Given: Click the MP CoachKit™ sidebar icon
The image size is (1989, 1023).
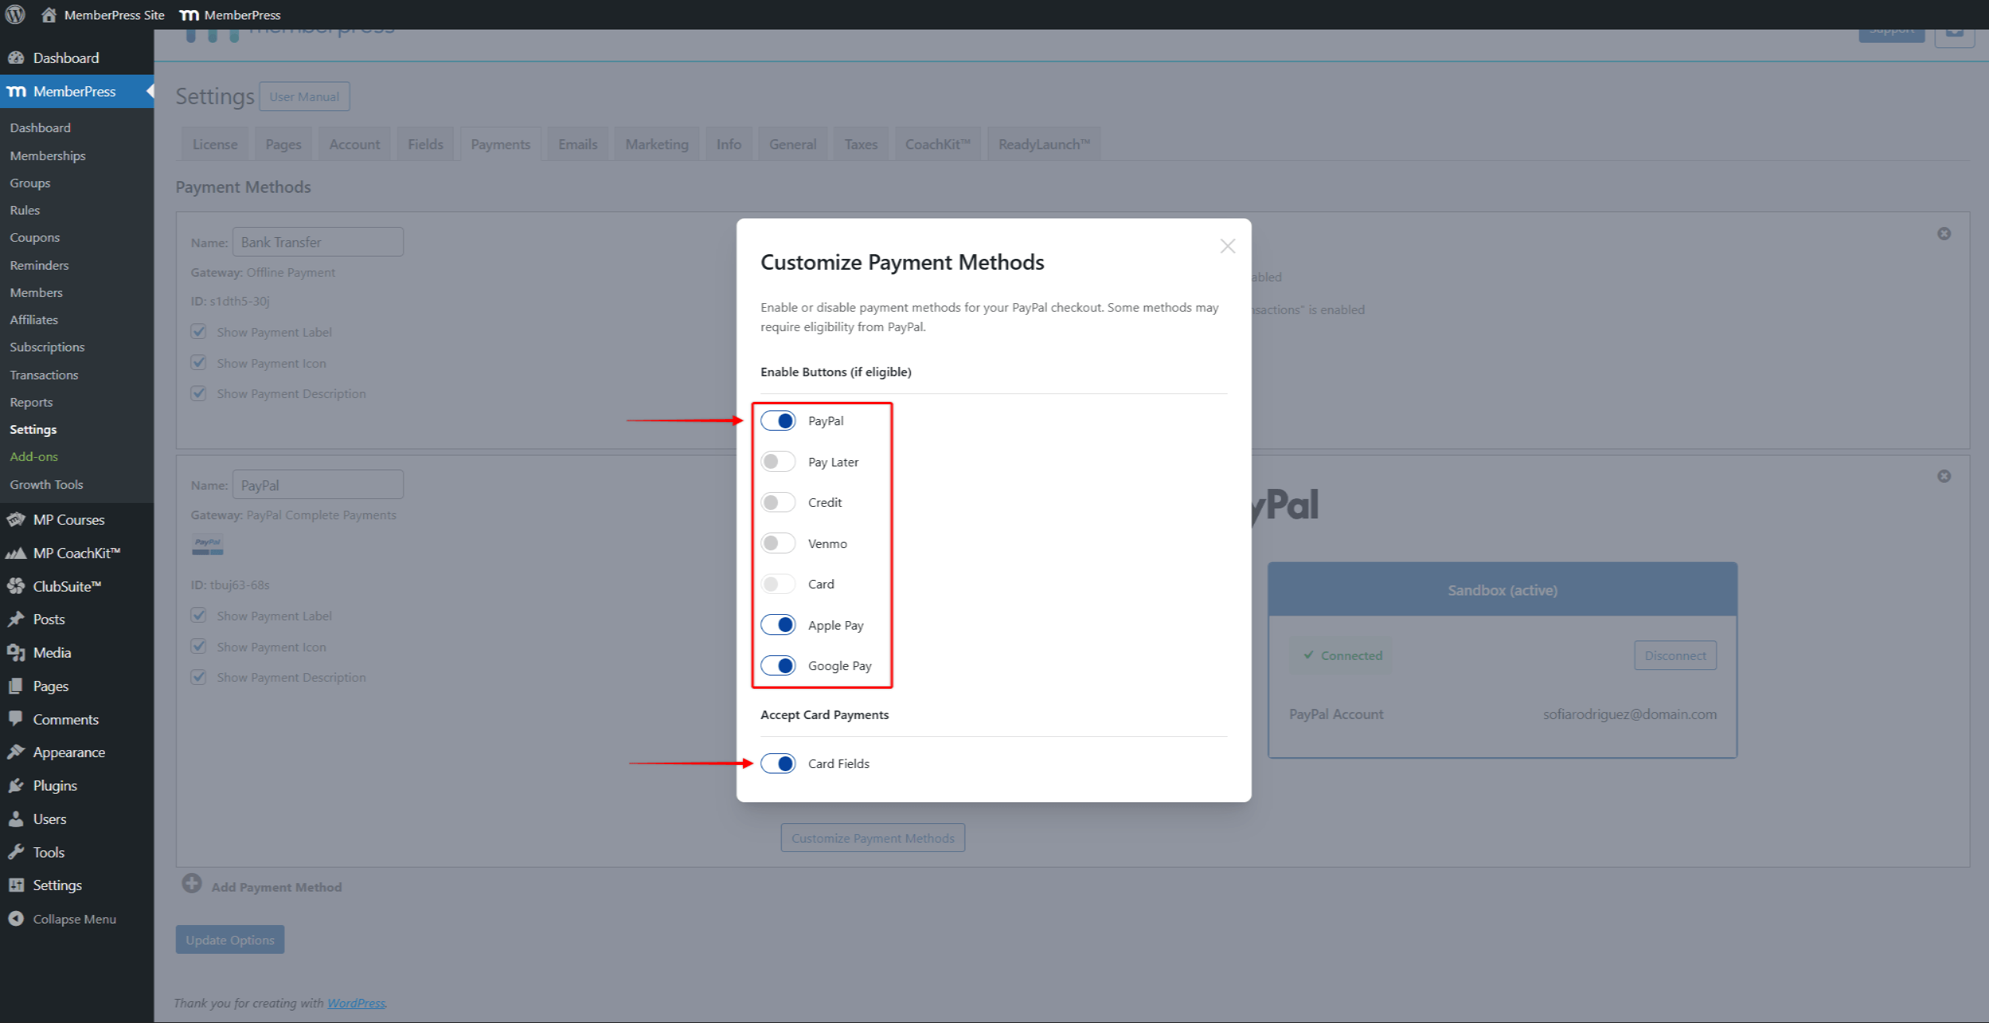Looking at the screenshot, I should pos(17,553).
